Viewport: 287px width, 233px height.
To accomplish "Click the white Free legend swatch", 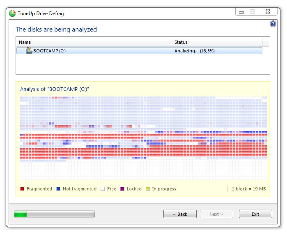I will pos(103,189).
